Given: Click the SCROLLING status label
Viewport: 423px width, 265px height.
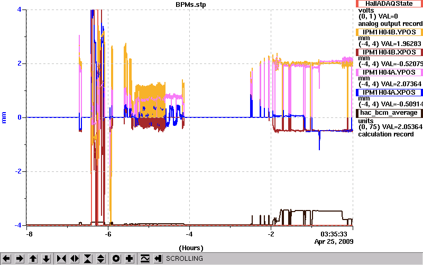Looking at the screenshot, I should pyautogui.click(x=184, y=259).
